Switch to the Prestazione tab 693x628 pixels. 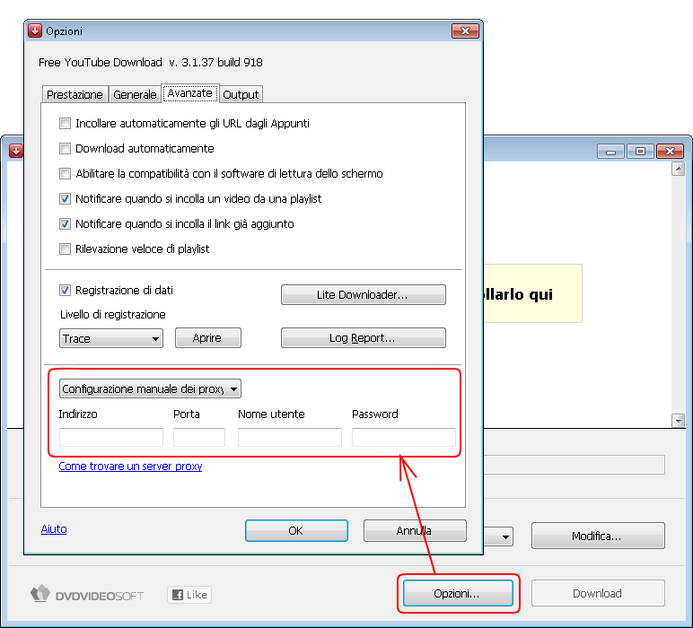pos(75,94)
